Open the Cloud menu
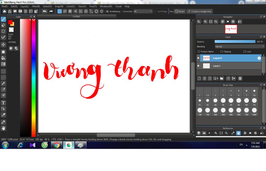Viewport: 266px width, 171px height. 118,6
